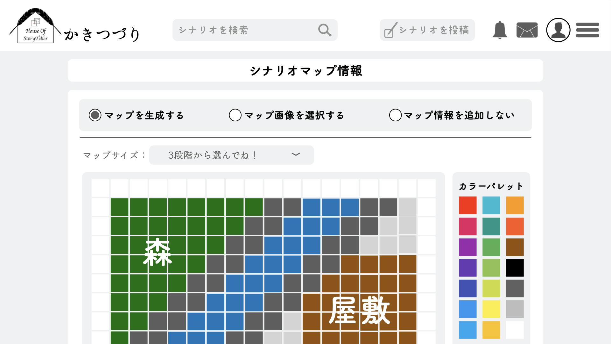This screenshot has width=611, height=344.
Task: Click the chevron arrow on map size selector
Action: click(x=296, y=154)
